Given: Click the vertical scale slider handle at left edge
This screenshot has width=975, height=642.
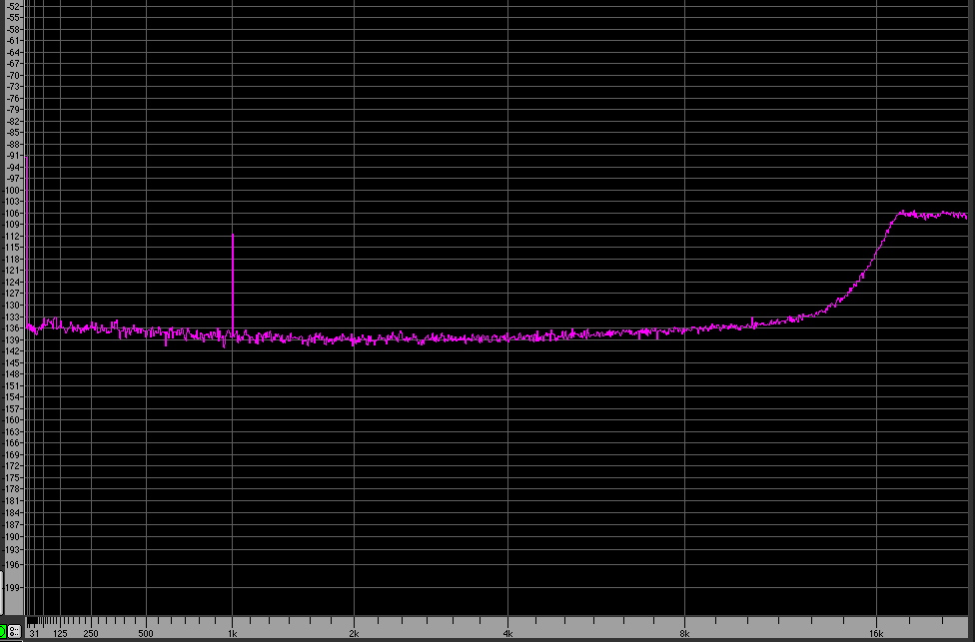Looking at the screenshot, I should tap(1, 592).
